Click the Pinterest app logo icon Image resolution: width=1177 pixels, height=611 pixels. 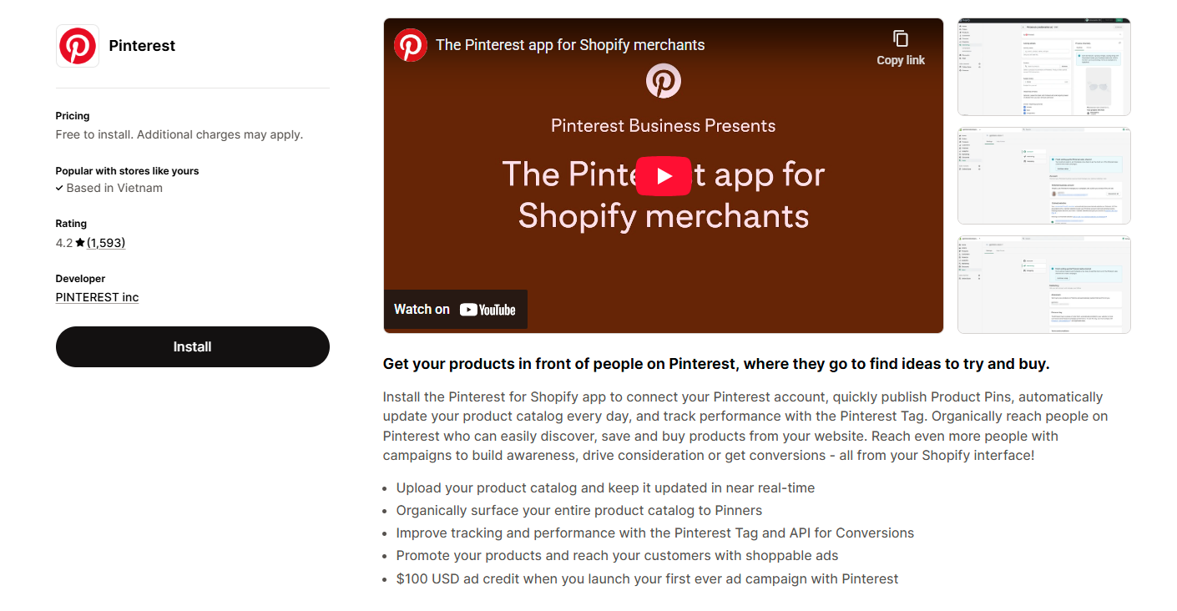(x=77, y=45)
